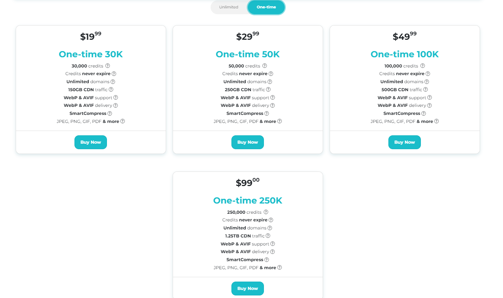Click SmartCompress help icon in One-time 100K card
Viewport: 503px width, 298px height.
pyautogui.click(x=424, y=113)
